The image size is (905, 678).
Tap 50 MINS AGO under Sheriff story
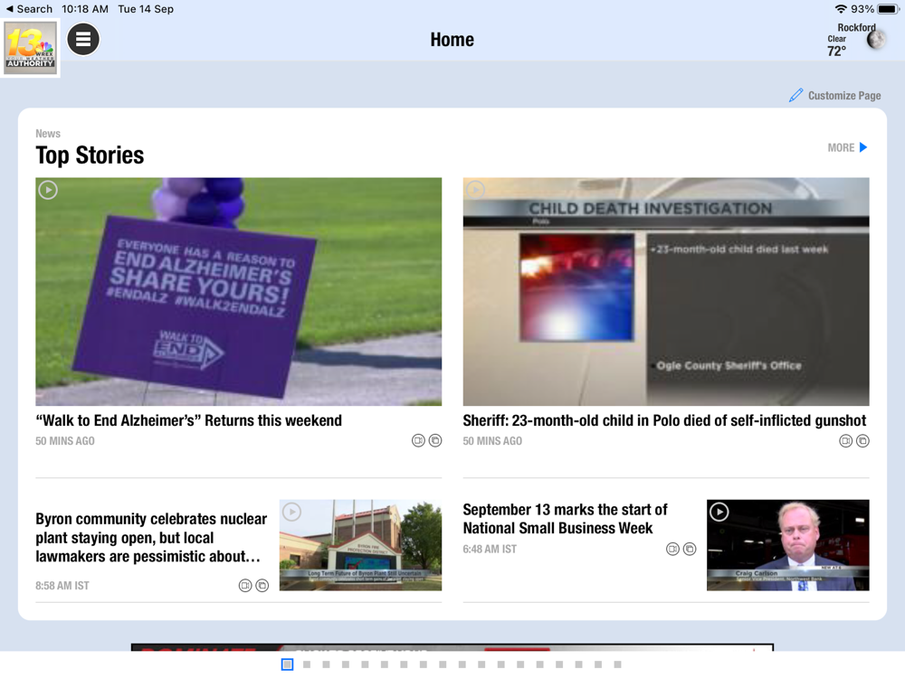pyautogui.click(x=492, y=441)
